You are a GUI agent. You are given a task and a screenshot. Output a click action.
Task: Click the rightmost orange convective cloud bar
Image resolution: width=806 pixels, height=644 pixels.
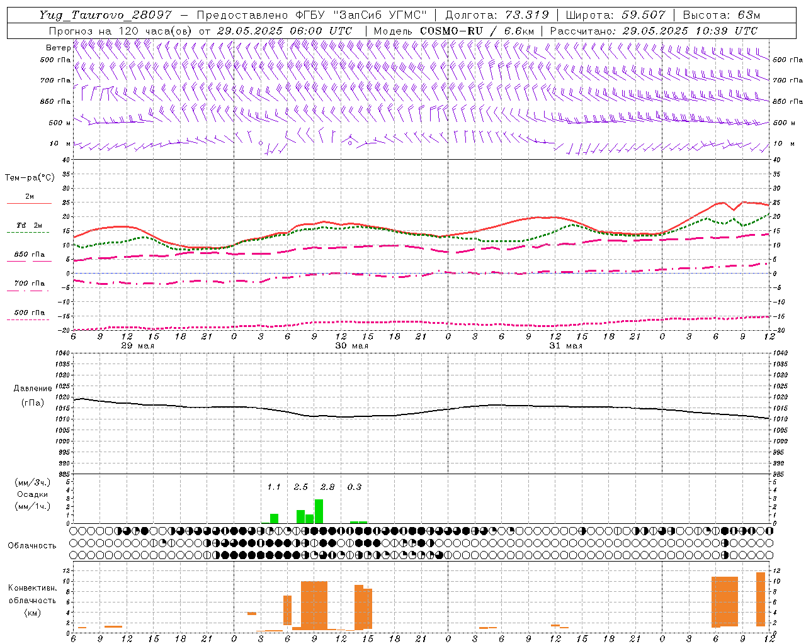(x=761, y=599)
